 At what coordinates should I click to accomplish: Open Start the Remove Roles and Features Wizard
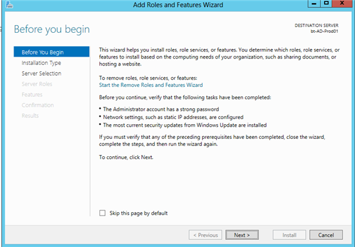coord(151,85)
